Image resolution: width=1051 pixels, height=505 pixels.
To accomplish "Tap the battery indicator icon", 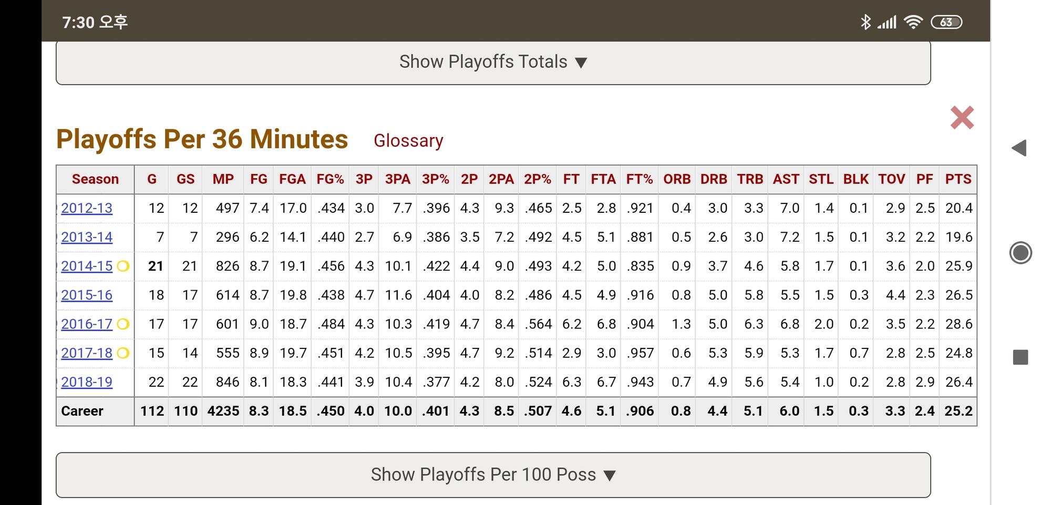I will pos(946,22).
